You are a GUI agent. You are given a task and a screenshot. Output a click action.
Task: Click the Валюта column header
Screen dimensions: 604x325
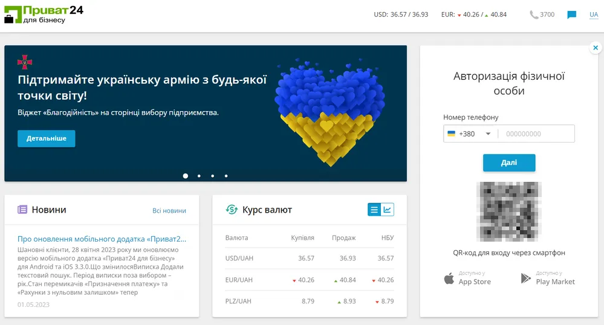click(236, 237)
